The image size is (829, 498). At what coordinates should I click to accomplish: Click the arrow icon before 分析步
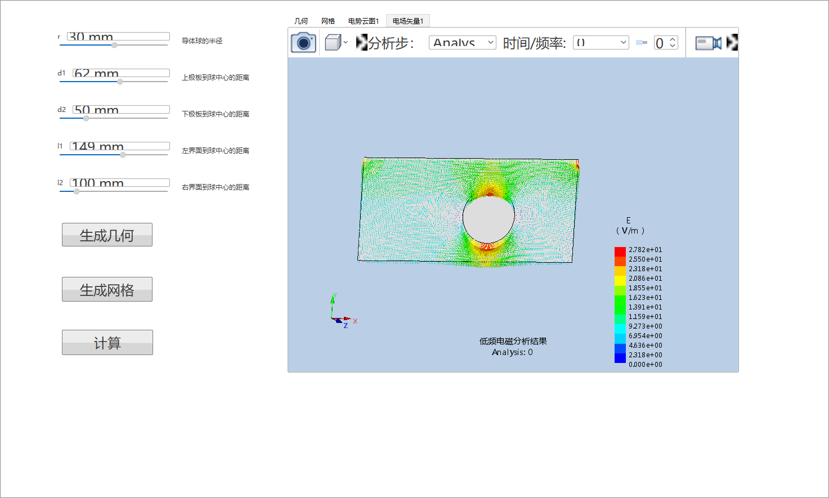[362, 43]
